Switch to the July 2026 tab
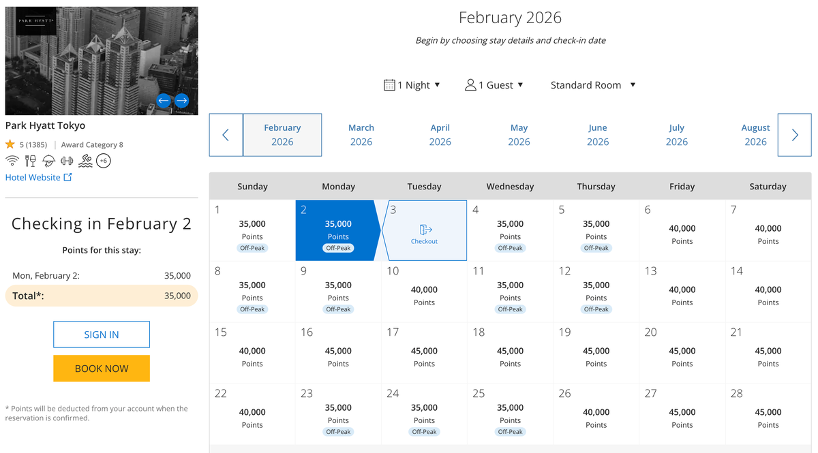This screenshot has height=453, width=818. coord(677,135)
